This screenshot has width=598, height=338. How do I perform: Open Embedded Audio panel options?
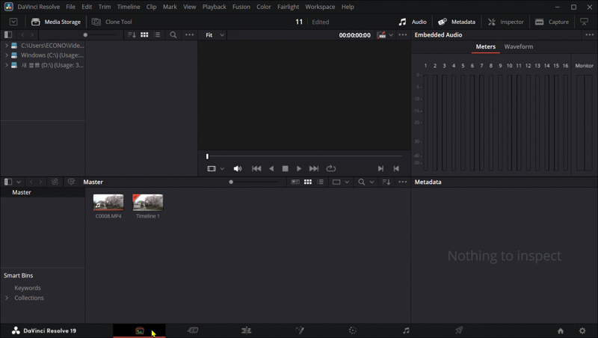click(x=590, y=34)
